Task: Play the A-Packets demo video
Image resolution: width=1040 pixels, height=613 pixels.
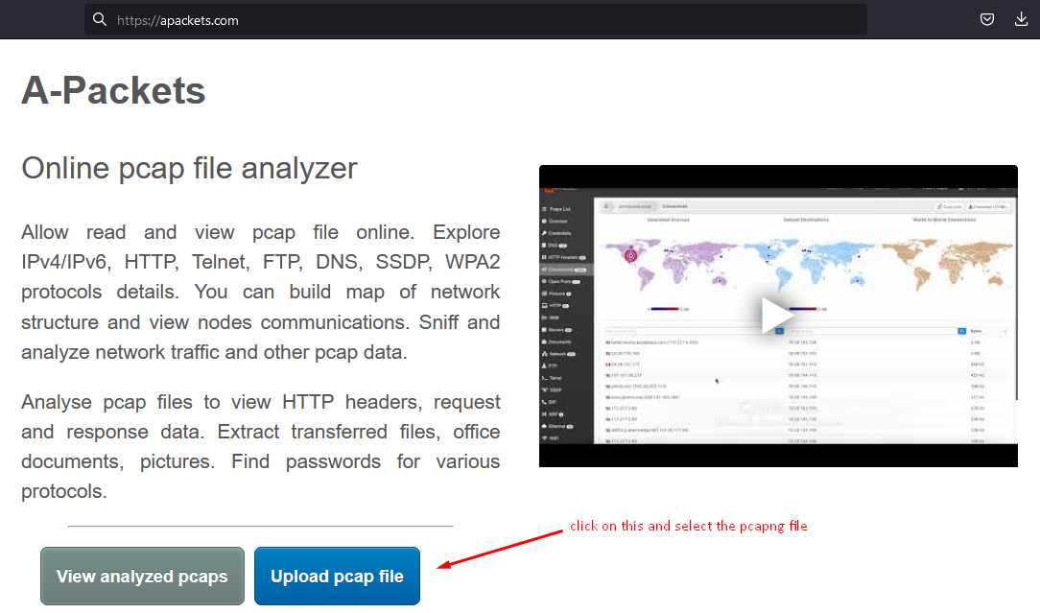Action: 777,316
